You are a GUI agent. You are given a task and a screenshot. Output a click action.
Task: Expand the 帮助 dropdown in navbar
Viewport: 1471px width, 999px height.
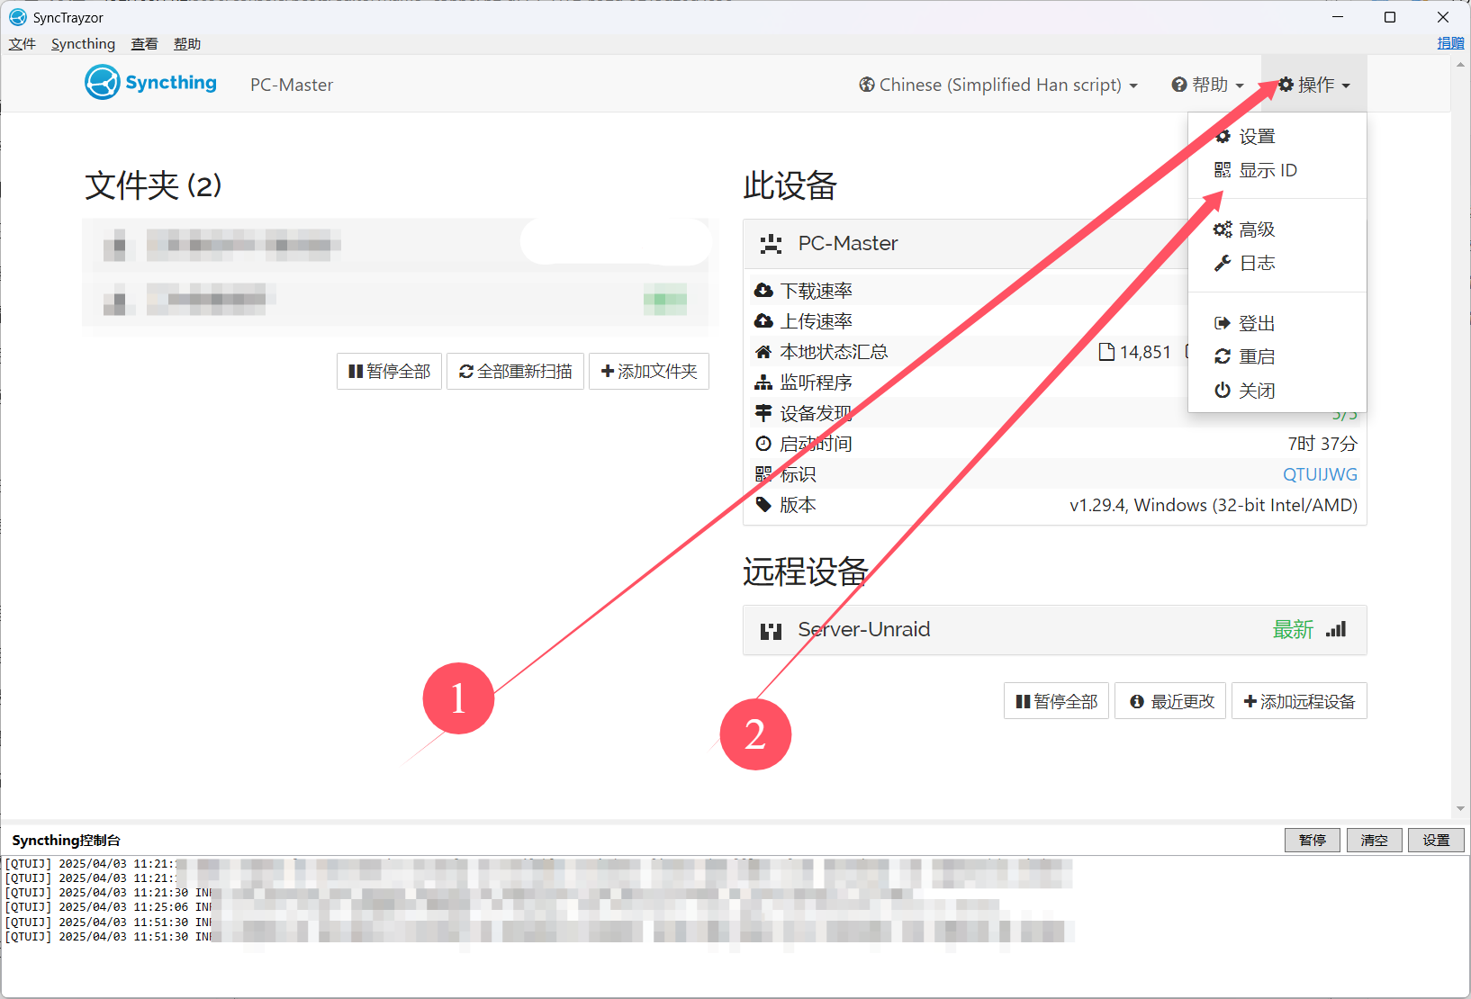click(1207, 85)
